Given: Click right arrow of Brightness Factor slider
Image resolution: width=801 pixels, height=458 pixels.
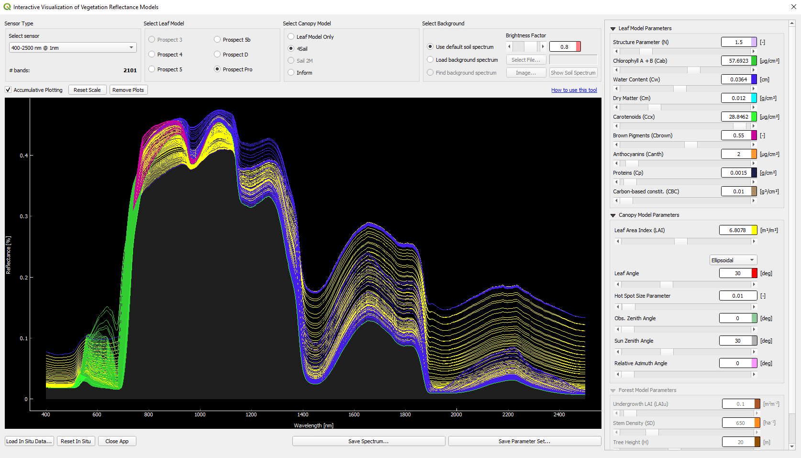Looking at the screenshot, I should coord(543,46).
